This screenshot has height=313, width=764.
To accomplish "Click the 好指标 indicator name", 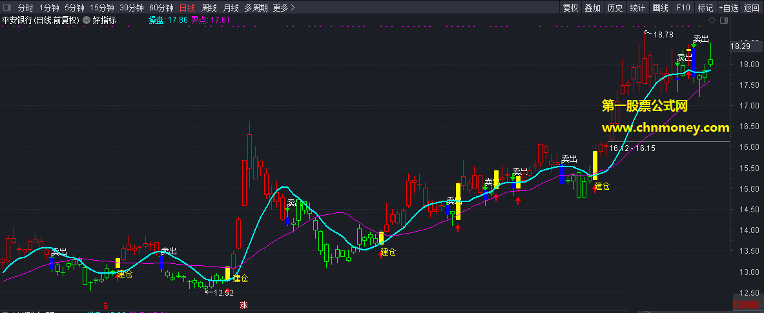I will tap(104, 21).
